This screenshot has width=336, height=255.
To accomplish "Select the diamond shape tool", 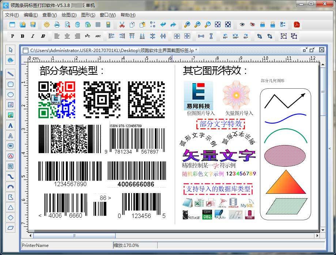I will [x=11, y=218].
